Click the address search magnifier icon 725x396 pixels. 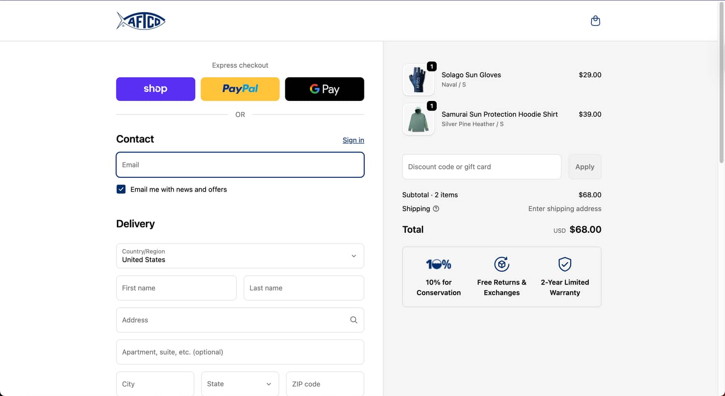pyautogui.click(x=353, y=320)
